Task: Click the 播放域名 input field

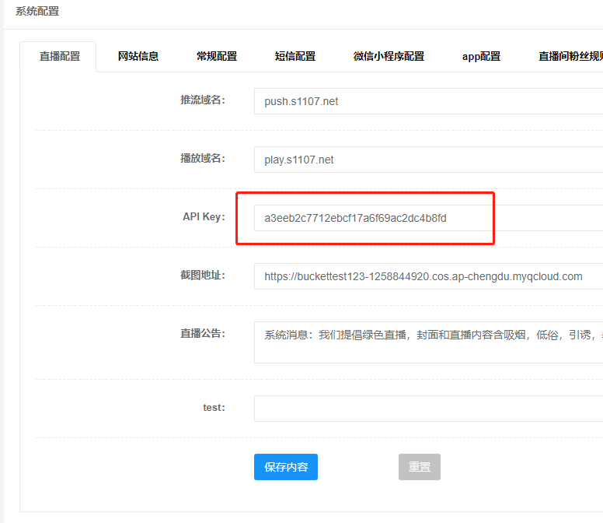Action: (x=428, y=160)
